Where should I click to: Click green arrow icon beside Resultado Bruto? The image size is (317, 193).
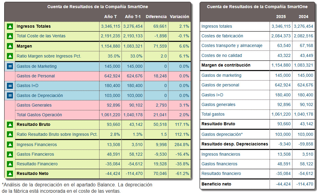tap(10, 124)
